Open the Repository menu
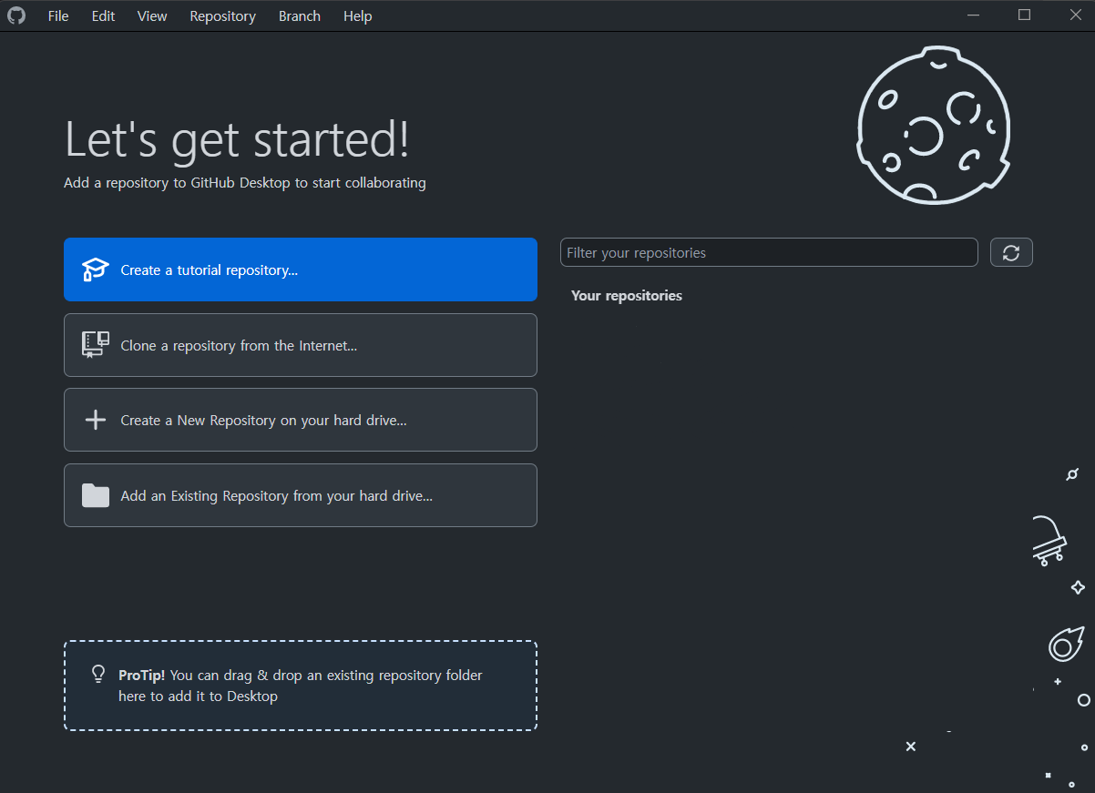Image resolution: width=1095 pixels, height=793 pixels. click(x=222, y=16)
